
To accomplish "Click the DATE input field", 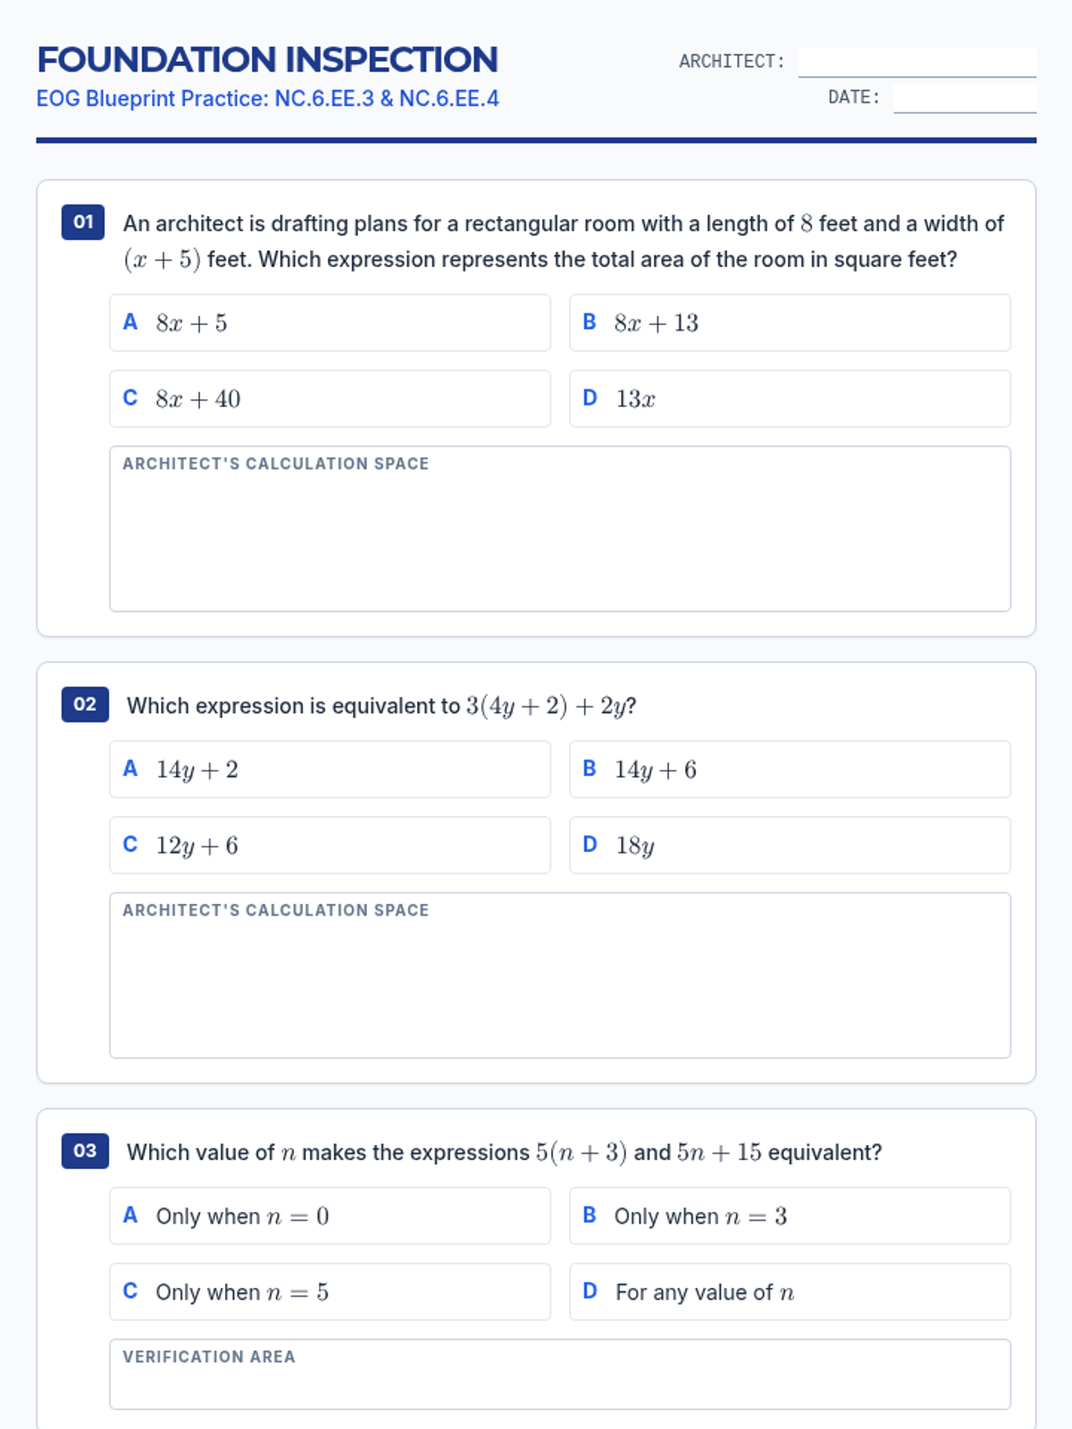I will (964, 97).
